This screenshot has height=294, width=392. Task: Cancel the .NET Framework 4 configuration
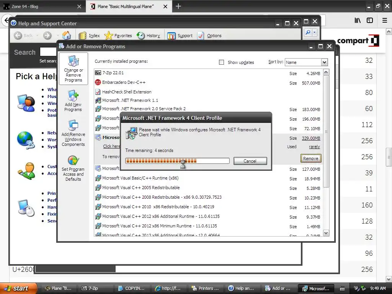point(250,161)
